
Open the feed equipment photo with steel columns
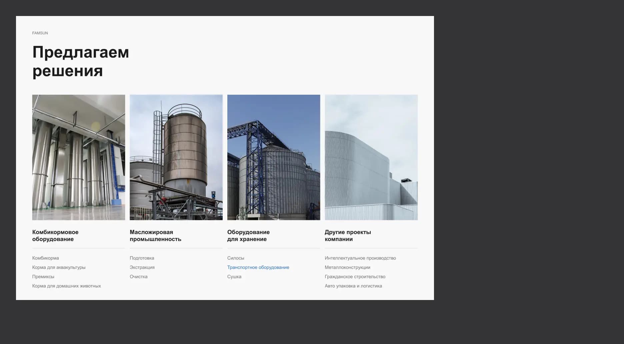coord(79,157)
